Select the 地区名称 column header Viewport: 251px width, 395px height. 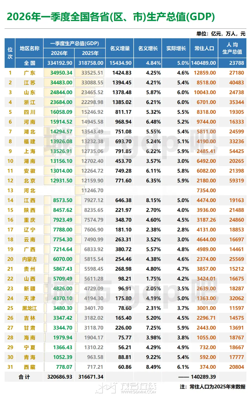tap(30, 48)
